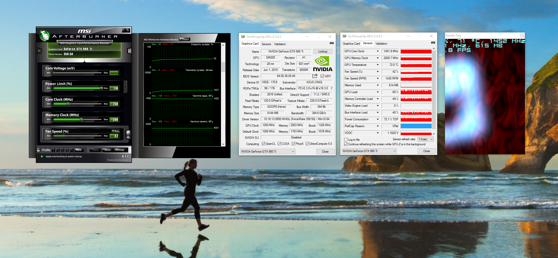Click the GPU-Z sensors list scroll-down arrow
The height and width of the screenshot is (258, 558).
point(434,134)
